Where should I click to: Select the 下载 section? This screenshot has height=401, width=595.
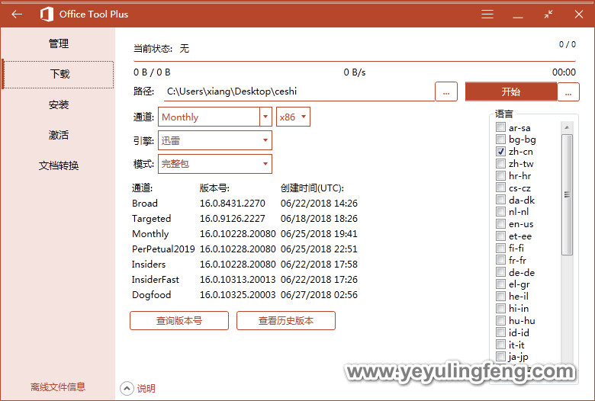click(x=59, y=75)
